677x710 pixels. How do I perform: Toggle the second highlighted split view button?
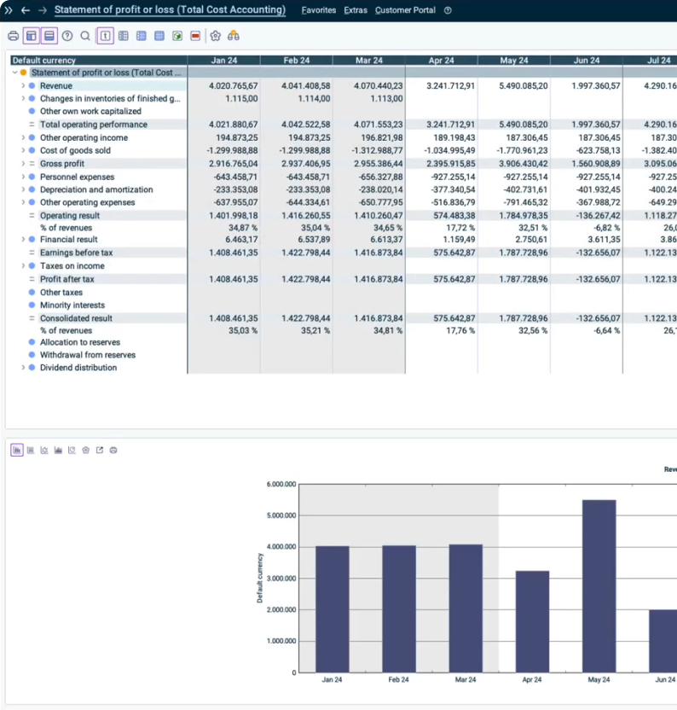pyautogui.click(x=49, y=36)
